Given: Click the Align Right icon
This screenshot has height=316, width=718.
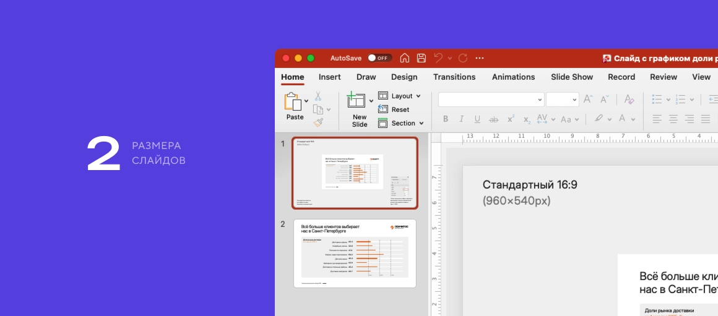Looking at the screenshot, I should (689, 119).
